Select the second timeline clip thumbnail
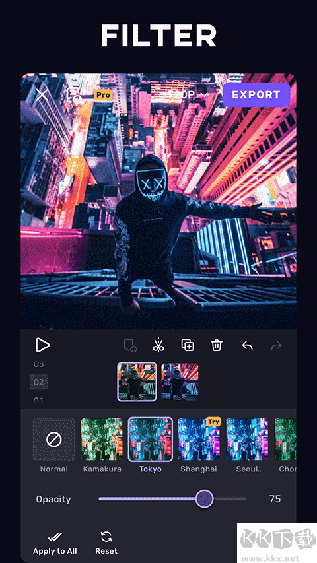This screenshot has width=317, height=563. point(180,381)
